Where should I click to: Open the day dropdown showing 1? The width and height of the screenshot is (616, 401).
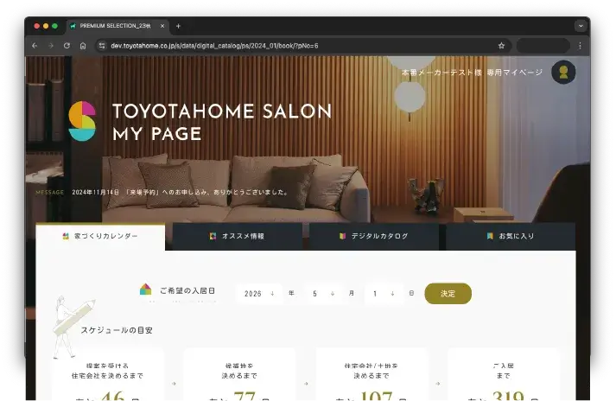tap(382, 294)
